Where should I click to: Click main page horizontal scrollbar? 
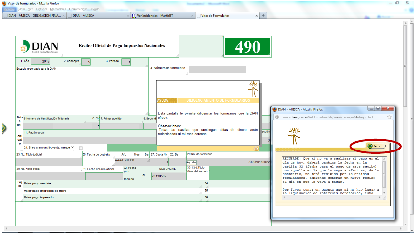pyautogui.click(x=204, y=228)
